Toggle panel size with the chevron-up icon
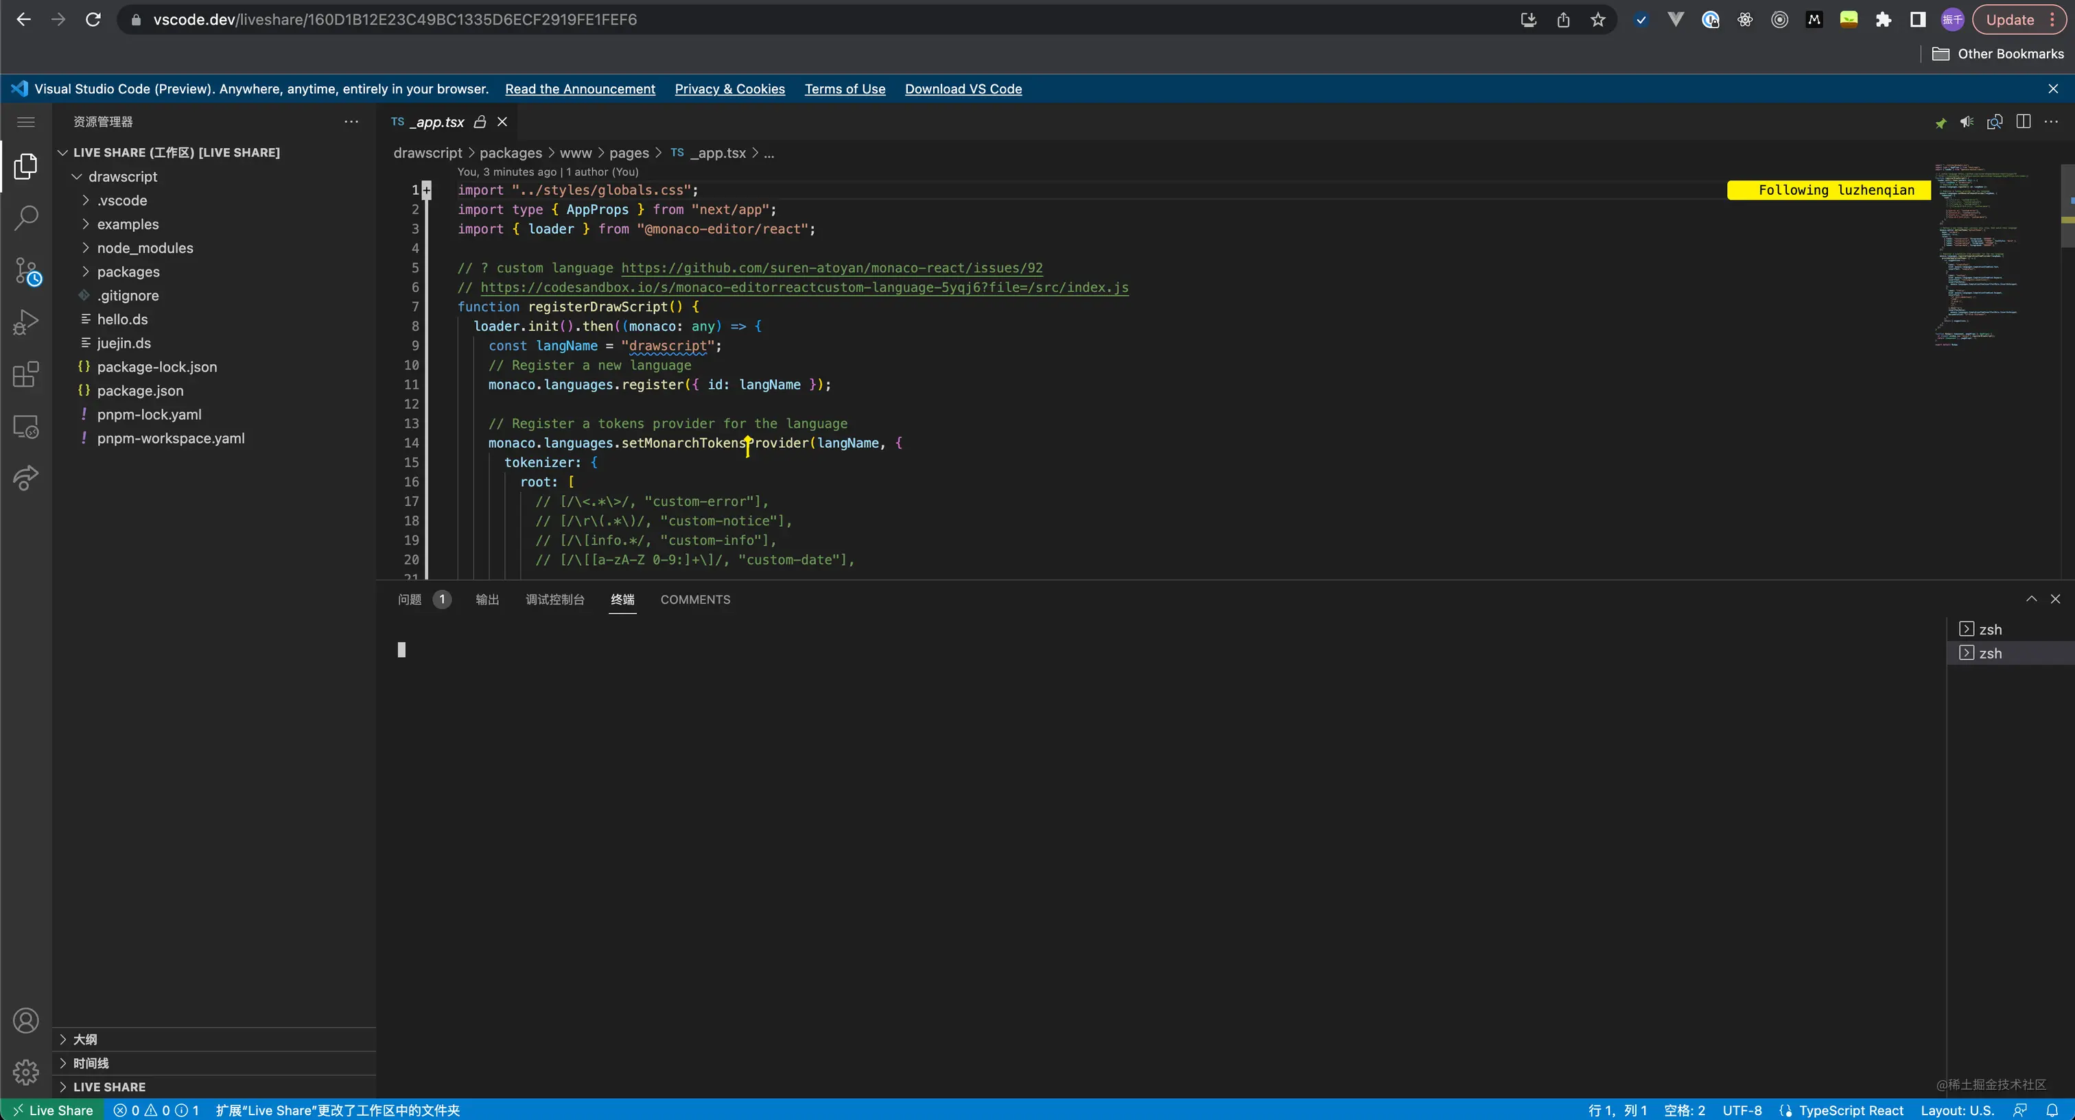The image size is (2075, 1120). pyautogui.click(x=2030, y=599)
